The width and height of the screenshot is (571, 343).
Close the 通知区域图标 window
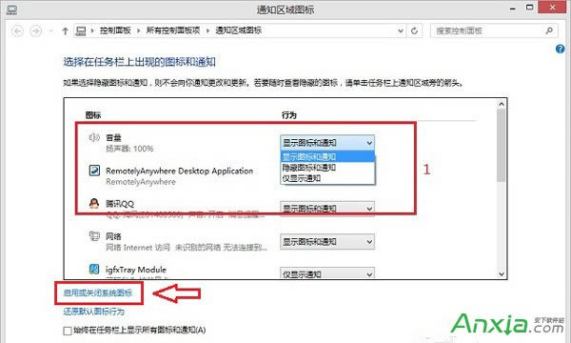(552, 8)
